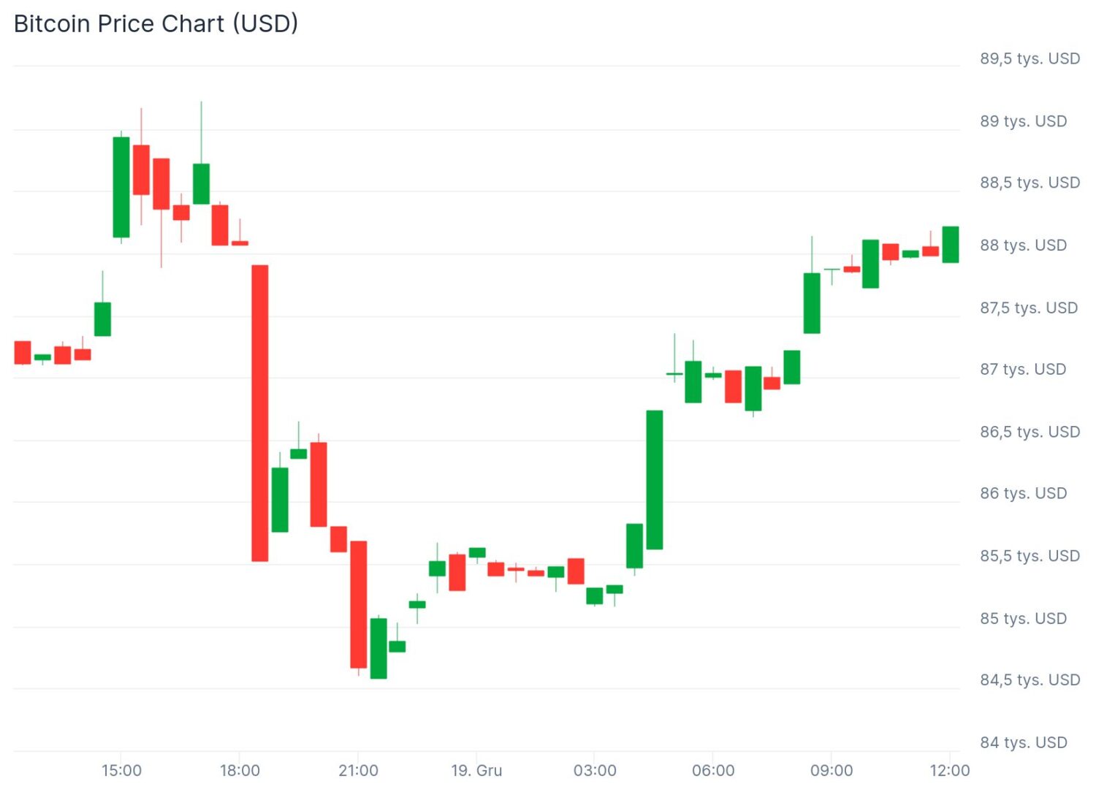Select the 21:00 time axis label

[358, 770]
